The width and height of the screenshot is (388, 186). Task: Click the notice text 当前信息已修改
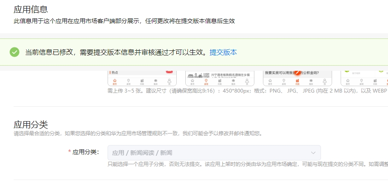(49, 52)
